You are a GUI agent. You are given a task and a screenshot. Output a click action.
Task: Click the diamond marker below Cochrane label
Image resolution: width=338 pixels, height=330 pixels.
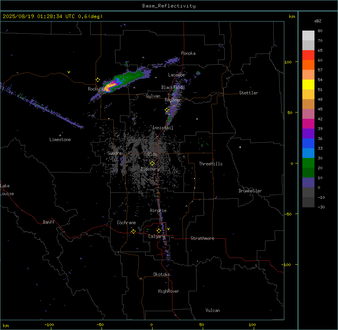(x=133, y=231)
